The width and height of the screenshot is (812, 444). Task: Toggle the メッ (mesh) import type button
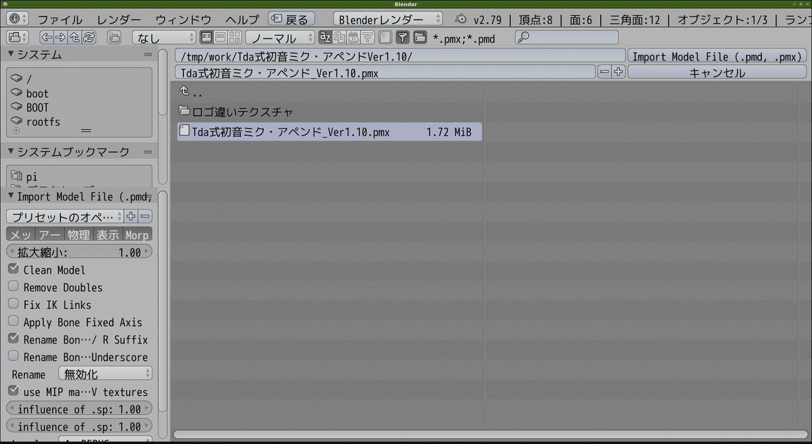21,235
